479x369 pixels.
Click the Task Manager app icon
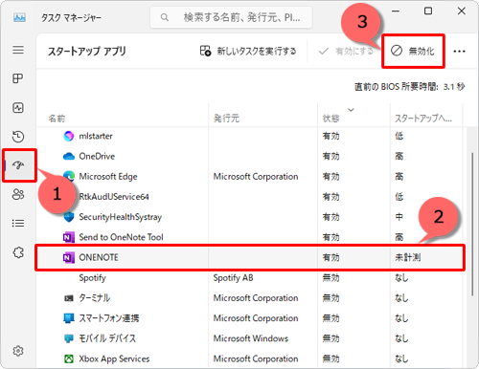point(19,17)
